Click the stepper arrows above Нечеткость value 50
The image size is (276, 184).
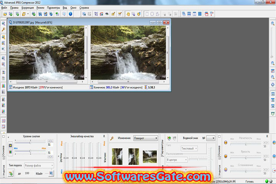point(266,143)
